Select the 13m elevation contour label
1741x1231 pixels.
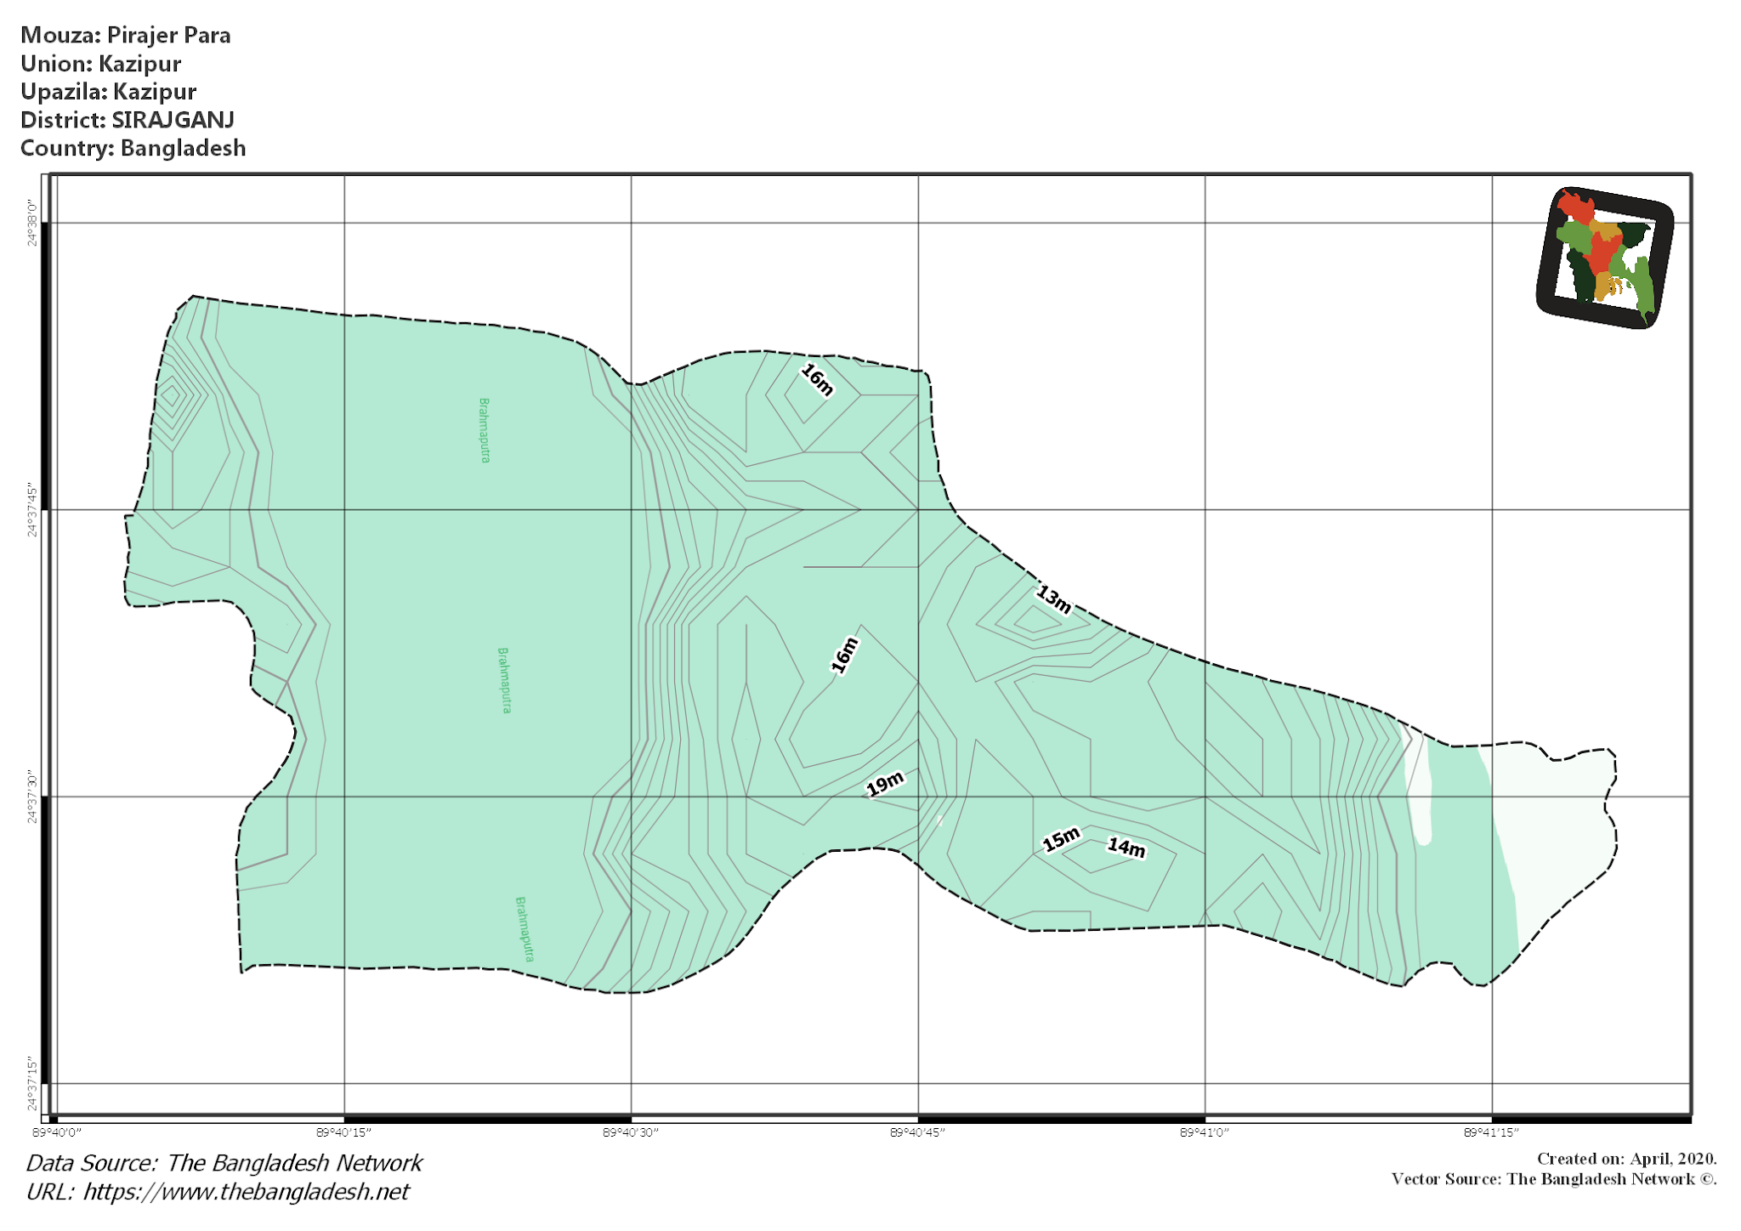1052,598
